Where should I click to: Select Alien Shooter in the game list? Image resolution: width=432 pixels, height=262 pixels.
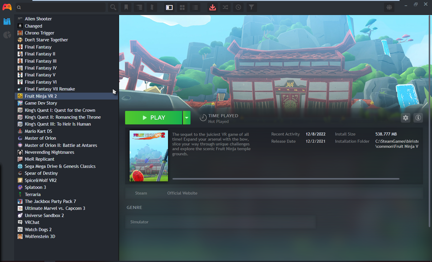pos(66,19)
